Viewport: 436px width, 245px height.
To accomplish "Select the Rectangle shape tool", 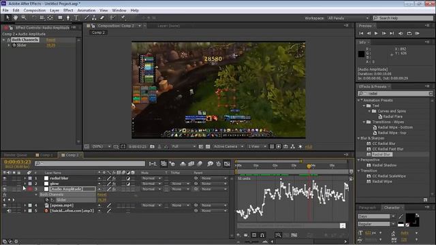I will (60, 18).
